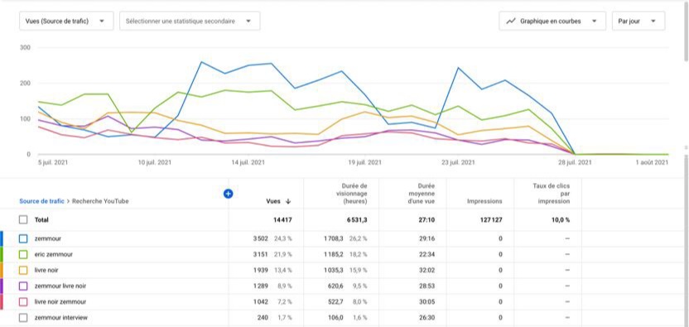Open the Vues (Source de trafic) dropdown

66,21
